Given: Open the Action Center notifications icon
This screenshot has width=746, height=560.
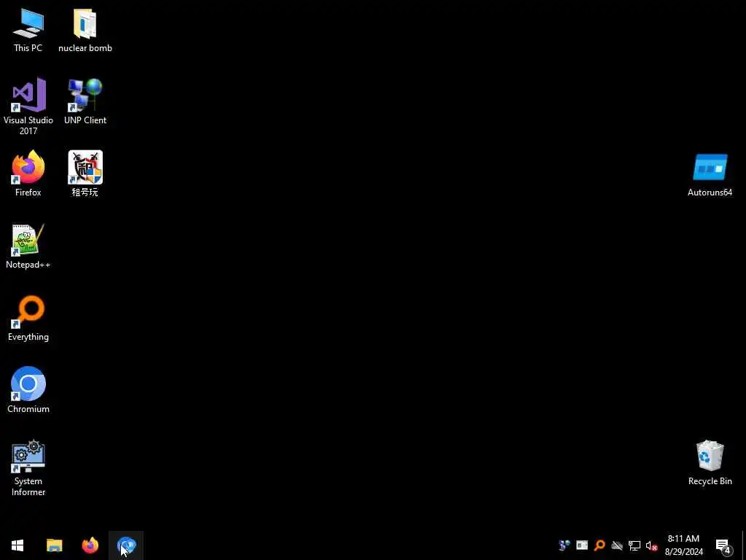Looking at the screenshot, I should 723,545.
